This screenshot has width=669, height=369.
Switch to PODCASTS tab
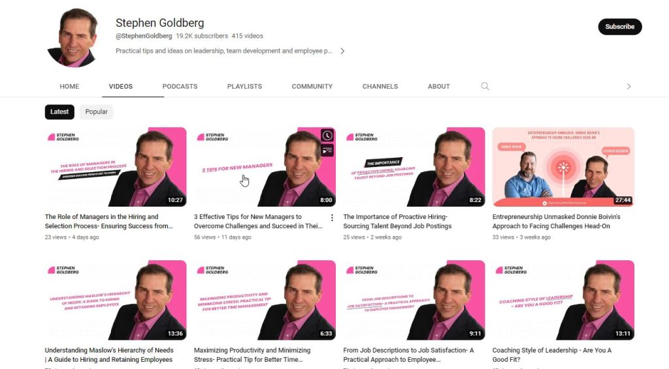coord(180,87)
